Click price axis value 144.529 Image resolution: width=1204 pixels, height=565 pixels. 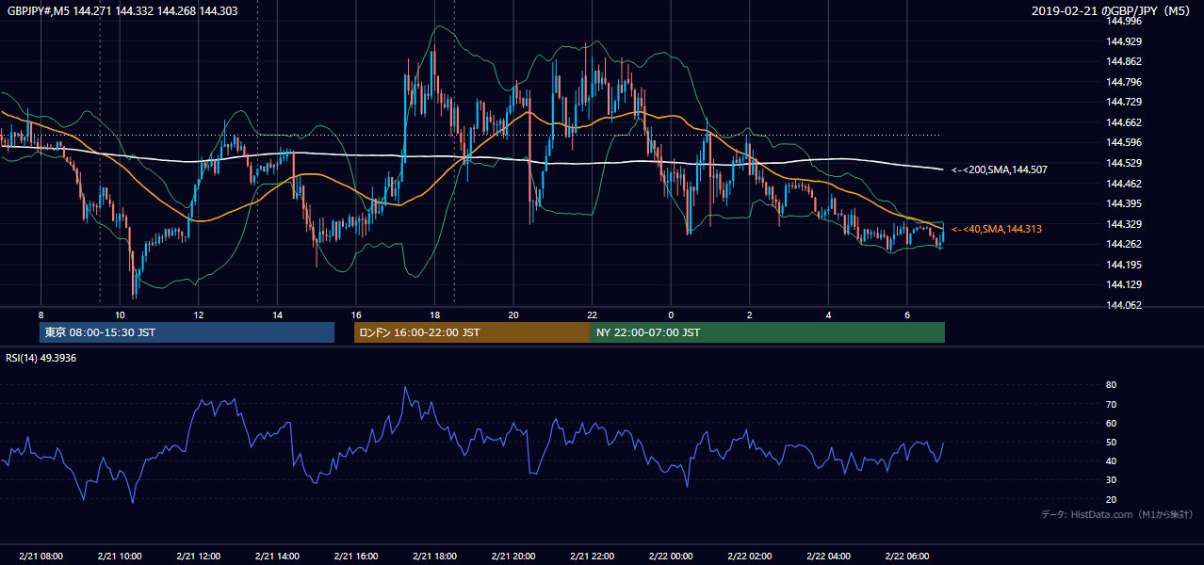click(x=1125, y=163)
